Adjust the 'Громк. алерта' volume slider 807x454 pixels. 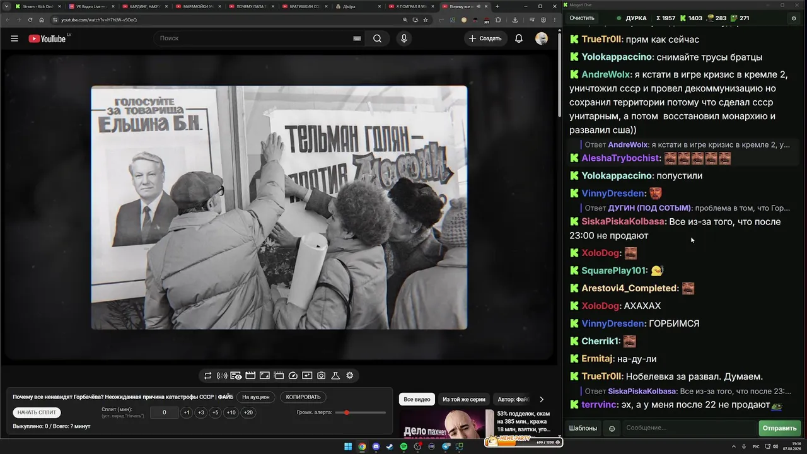361,412
